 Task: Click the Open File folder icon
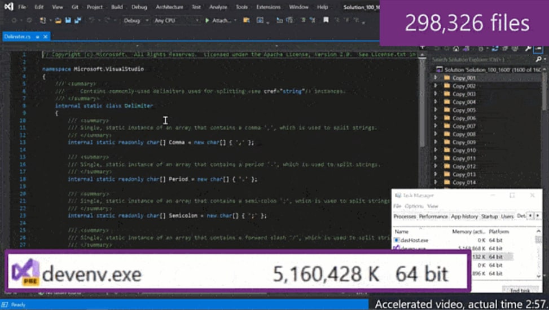tap(58, 21)
